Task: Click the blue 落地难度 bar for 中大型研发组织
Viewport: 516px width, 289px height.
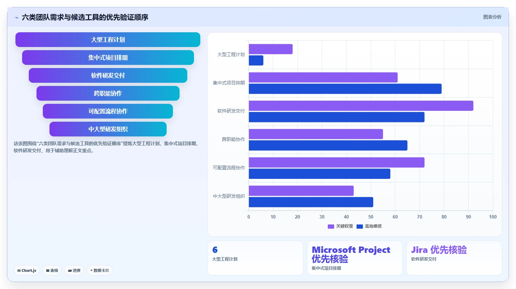Action: click(x=311, y=202)
